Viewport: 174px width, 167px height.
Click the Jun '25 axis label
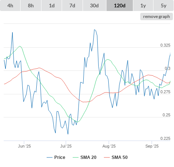24,146
